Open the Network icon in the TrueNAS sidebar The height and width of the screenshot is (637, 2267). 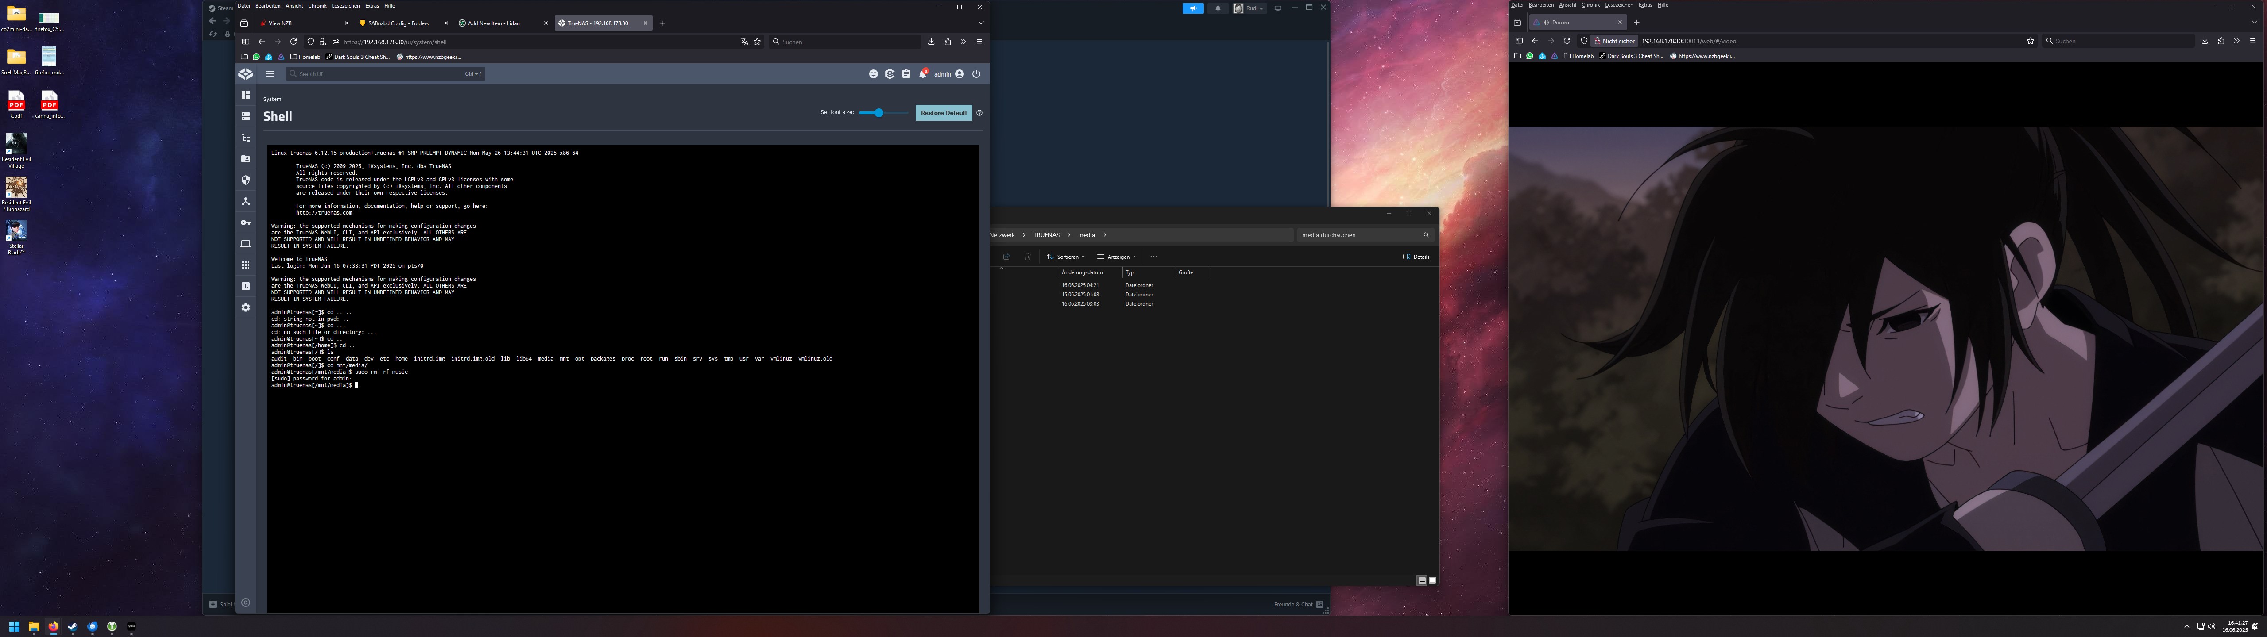click(x=246, y=201)
